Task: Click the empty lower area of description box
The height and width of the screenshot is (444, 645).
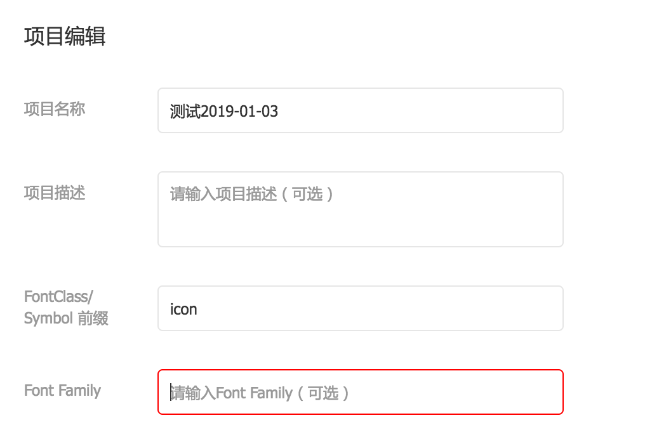Action: (x=360, y=232)
